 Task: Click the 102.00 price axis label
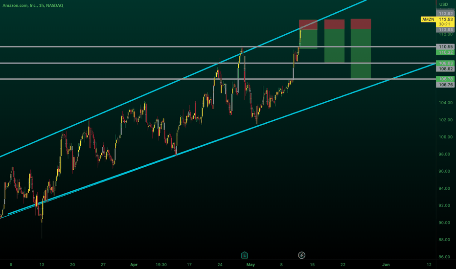(446, 120)
